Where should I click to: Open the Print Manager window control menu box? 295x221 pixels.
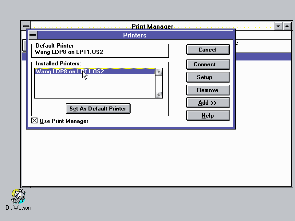26,26
